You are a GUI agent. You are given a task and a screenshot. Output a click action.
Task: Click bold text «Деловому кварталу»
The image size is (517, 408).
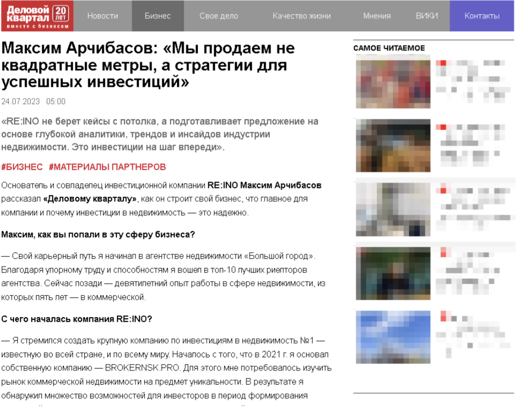point(90,199)
